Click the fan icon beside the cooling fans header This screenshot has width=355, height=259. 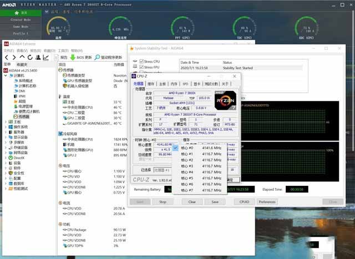60,134
